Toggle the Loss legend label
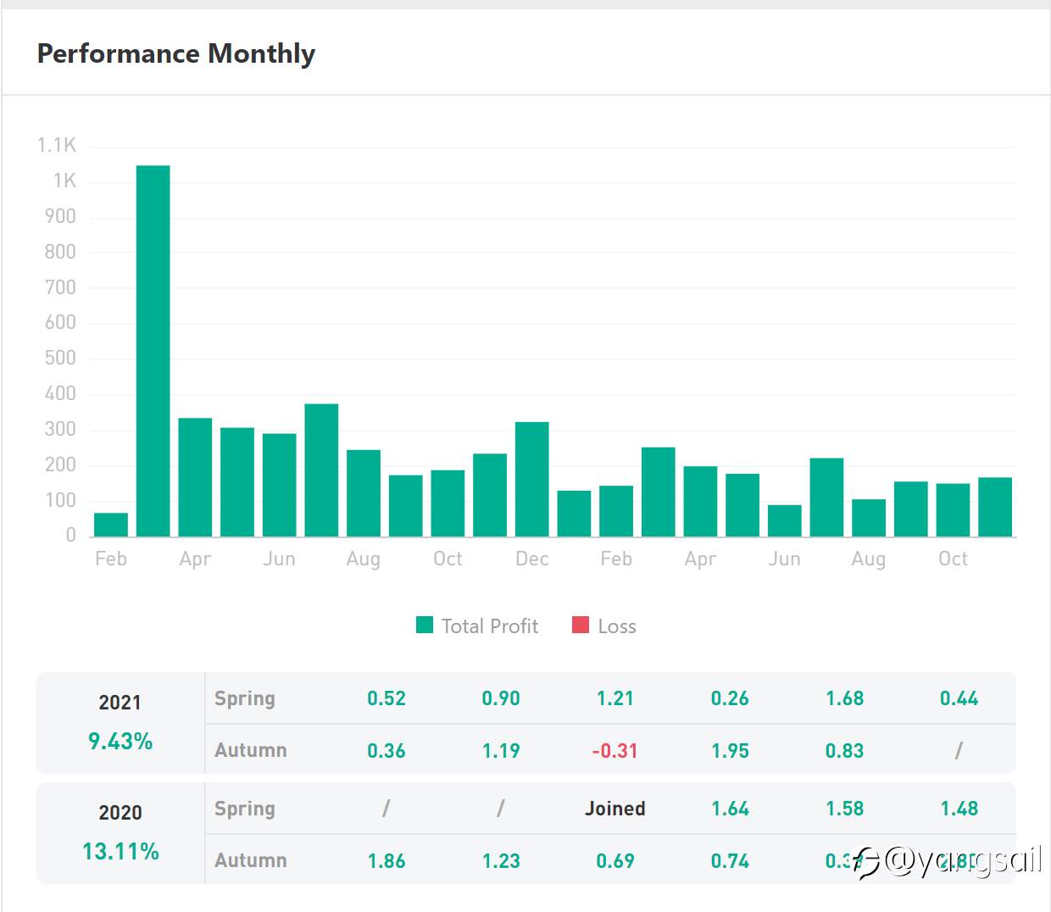1051x912 pixels. tap(617, 626)
